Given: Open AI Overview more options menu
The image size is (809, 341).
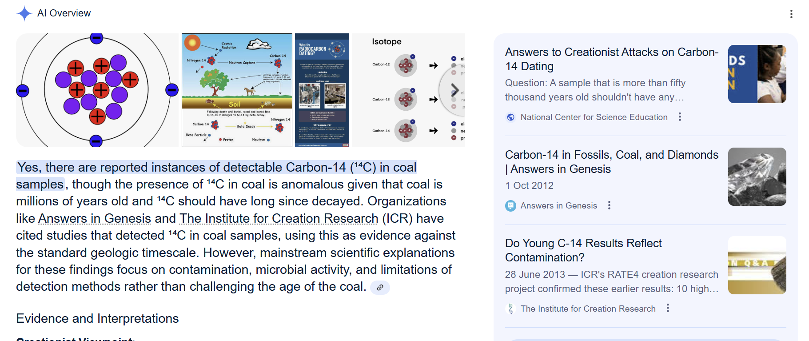Looking at the screenshot, I should [791, 14].
